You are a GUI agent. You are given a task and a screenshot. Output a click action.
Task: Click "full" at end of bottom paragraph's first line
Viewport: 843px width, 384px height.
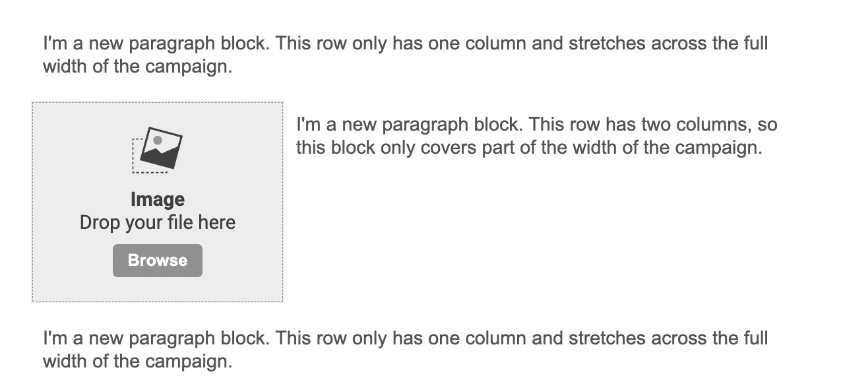click(754, 338)
